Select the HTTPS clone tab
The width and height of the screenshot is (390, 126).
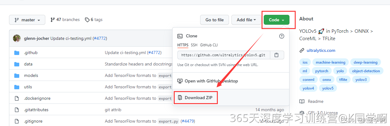tap(183, 45)
